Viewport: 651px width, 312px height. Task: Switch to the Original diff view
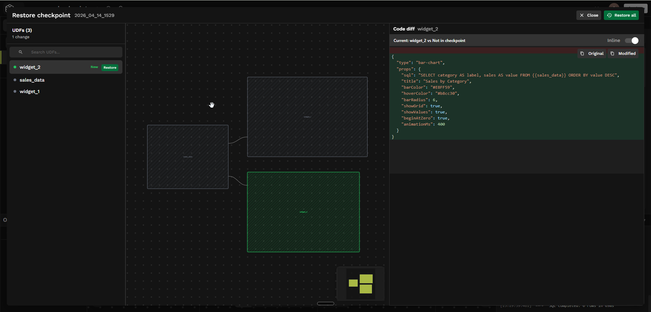click(x=595, y=53)
